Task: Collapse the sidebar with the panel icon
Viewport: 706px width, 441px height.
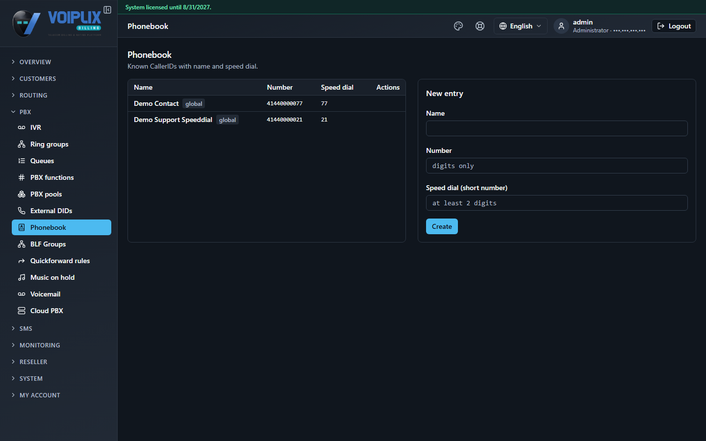Action: coord(107,10)
